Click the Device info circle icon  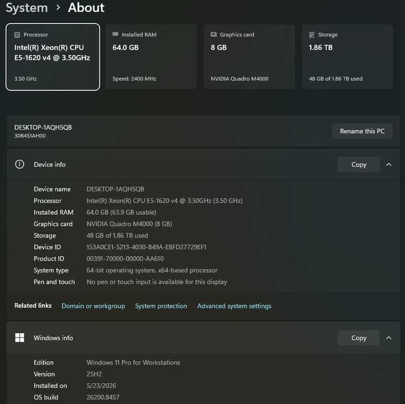pyautogui.click(x=20, y=164)
